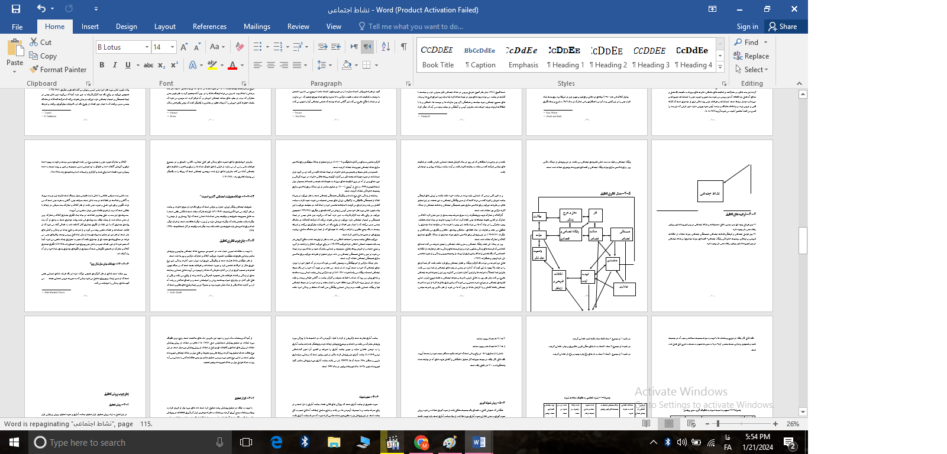Image resolution: width=947 pixels, height=454 pixels.
Task: Click the Clear All Formatting eraser icon
Action: pos(240,47)
